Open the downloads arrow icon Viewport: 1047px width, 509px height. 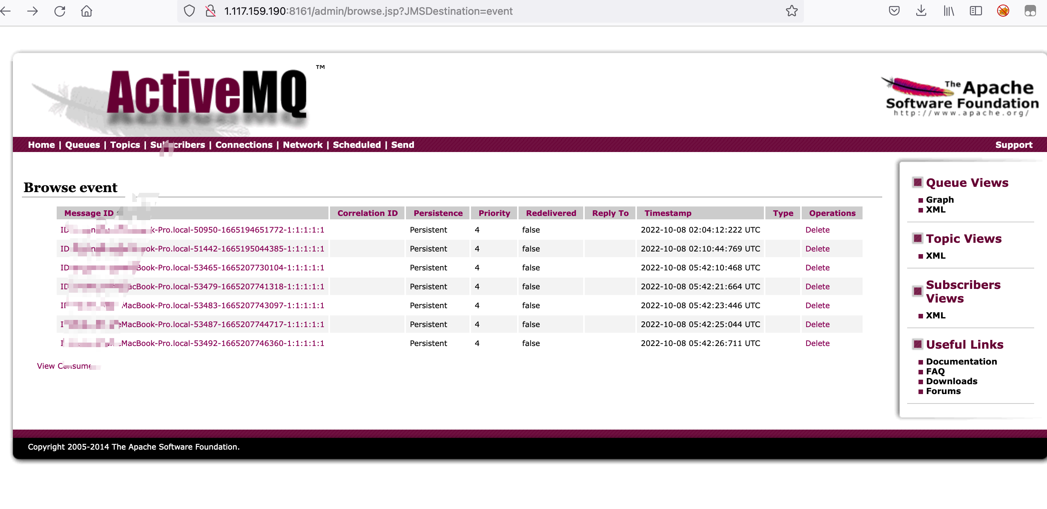coord(921,11)
